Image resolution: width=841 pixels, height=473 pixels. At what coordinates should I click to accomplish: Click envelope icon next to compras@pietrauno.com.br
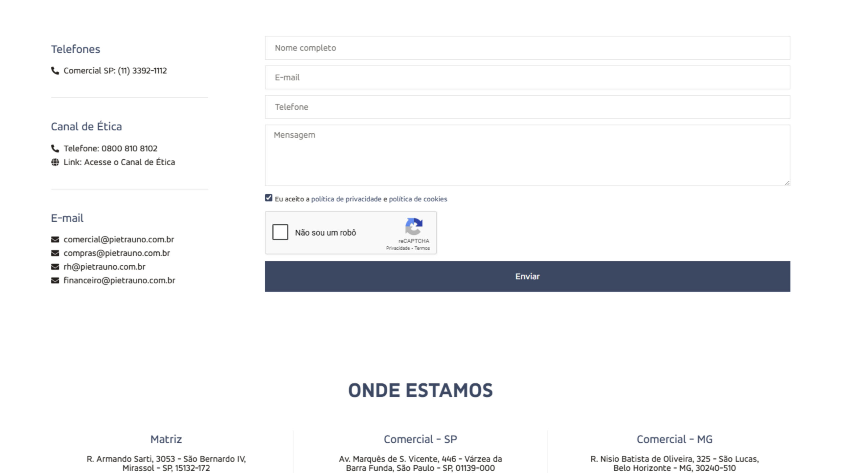coord(55,253)
